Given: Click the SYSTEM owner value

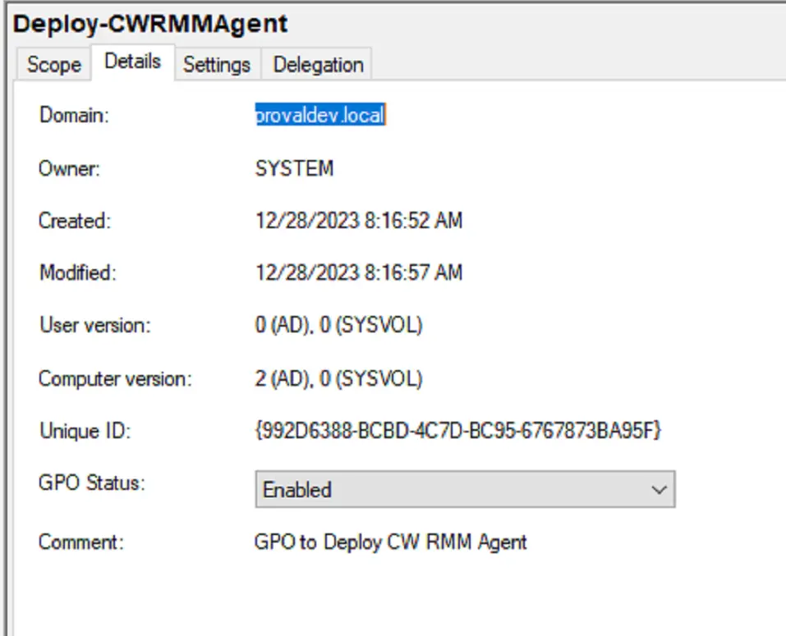Looking at the screenshot, I should pyautogui.click(x=294, y=168).
